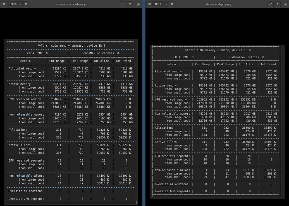The image size is (289, 206).
Task: Click the zoom in icon in desktop.png window
Action: pos(26,4)
